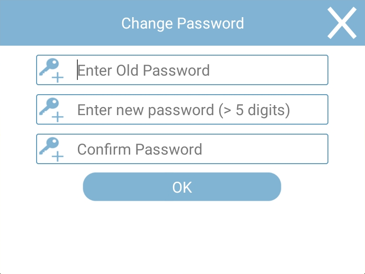Click the Change Password title text

click(x=182, y=23)
